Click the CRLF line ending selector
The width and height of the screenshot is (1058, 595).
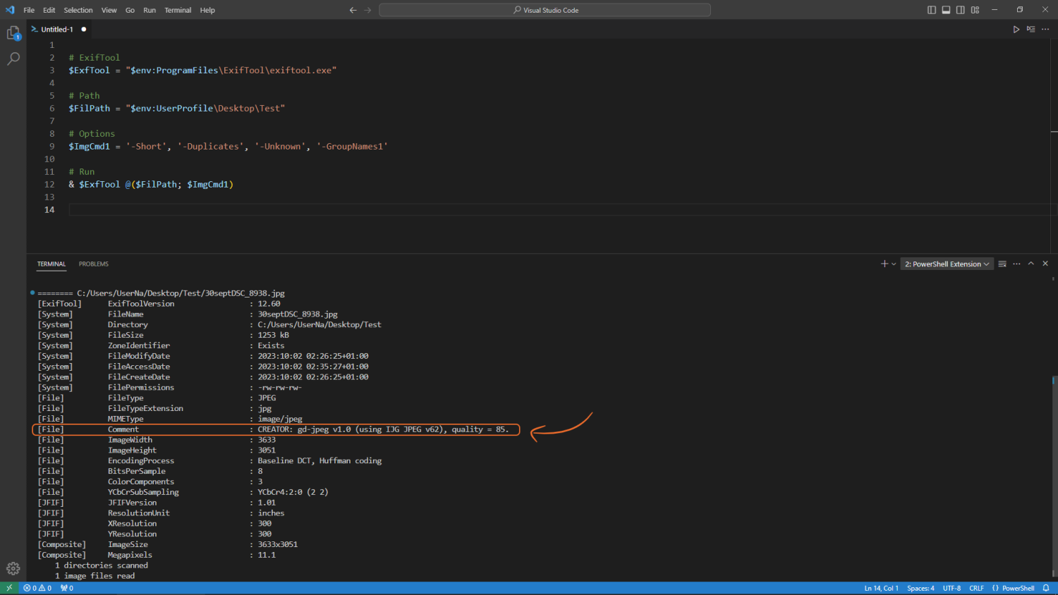(976, 588)
